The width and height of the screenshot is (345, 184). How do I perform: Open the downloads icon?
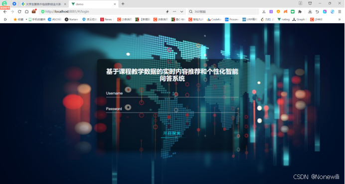pos(310,11)
